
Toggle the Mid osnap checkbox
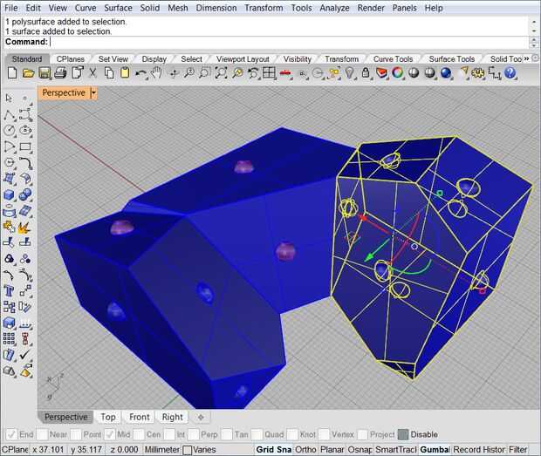[111, 434]
